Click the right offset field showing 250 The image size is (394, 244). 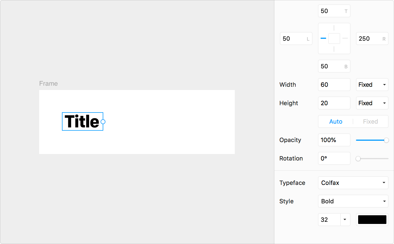click(370, 38)
